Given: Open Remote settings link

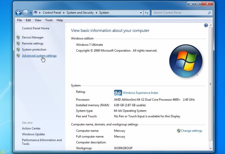Looking at the screenshot, I should coord(33,43).
